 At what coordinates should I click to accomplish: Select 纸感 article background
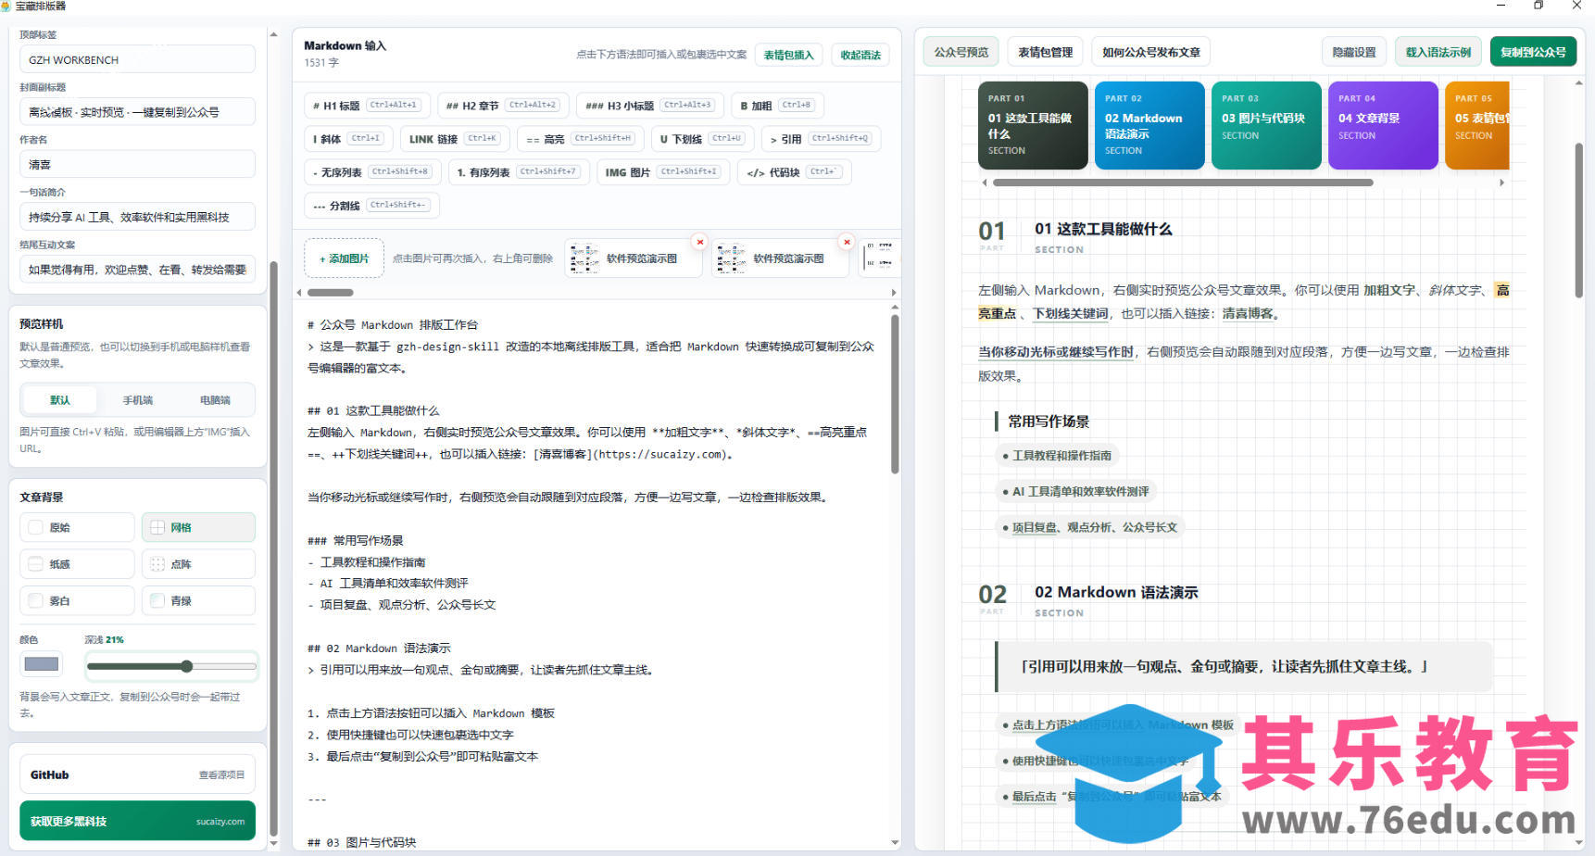(x=77, y=563)
